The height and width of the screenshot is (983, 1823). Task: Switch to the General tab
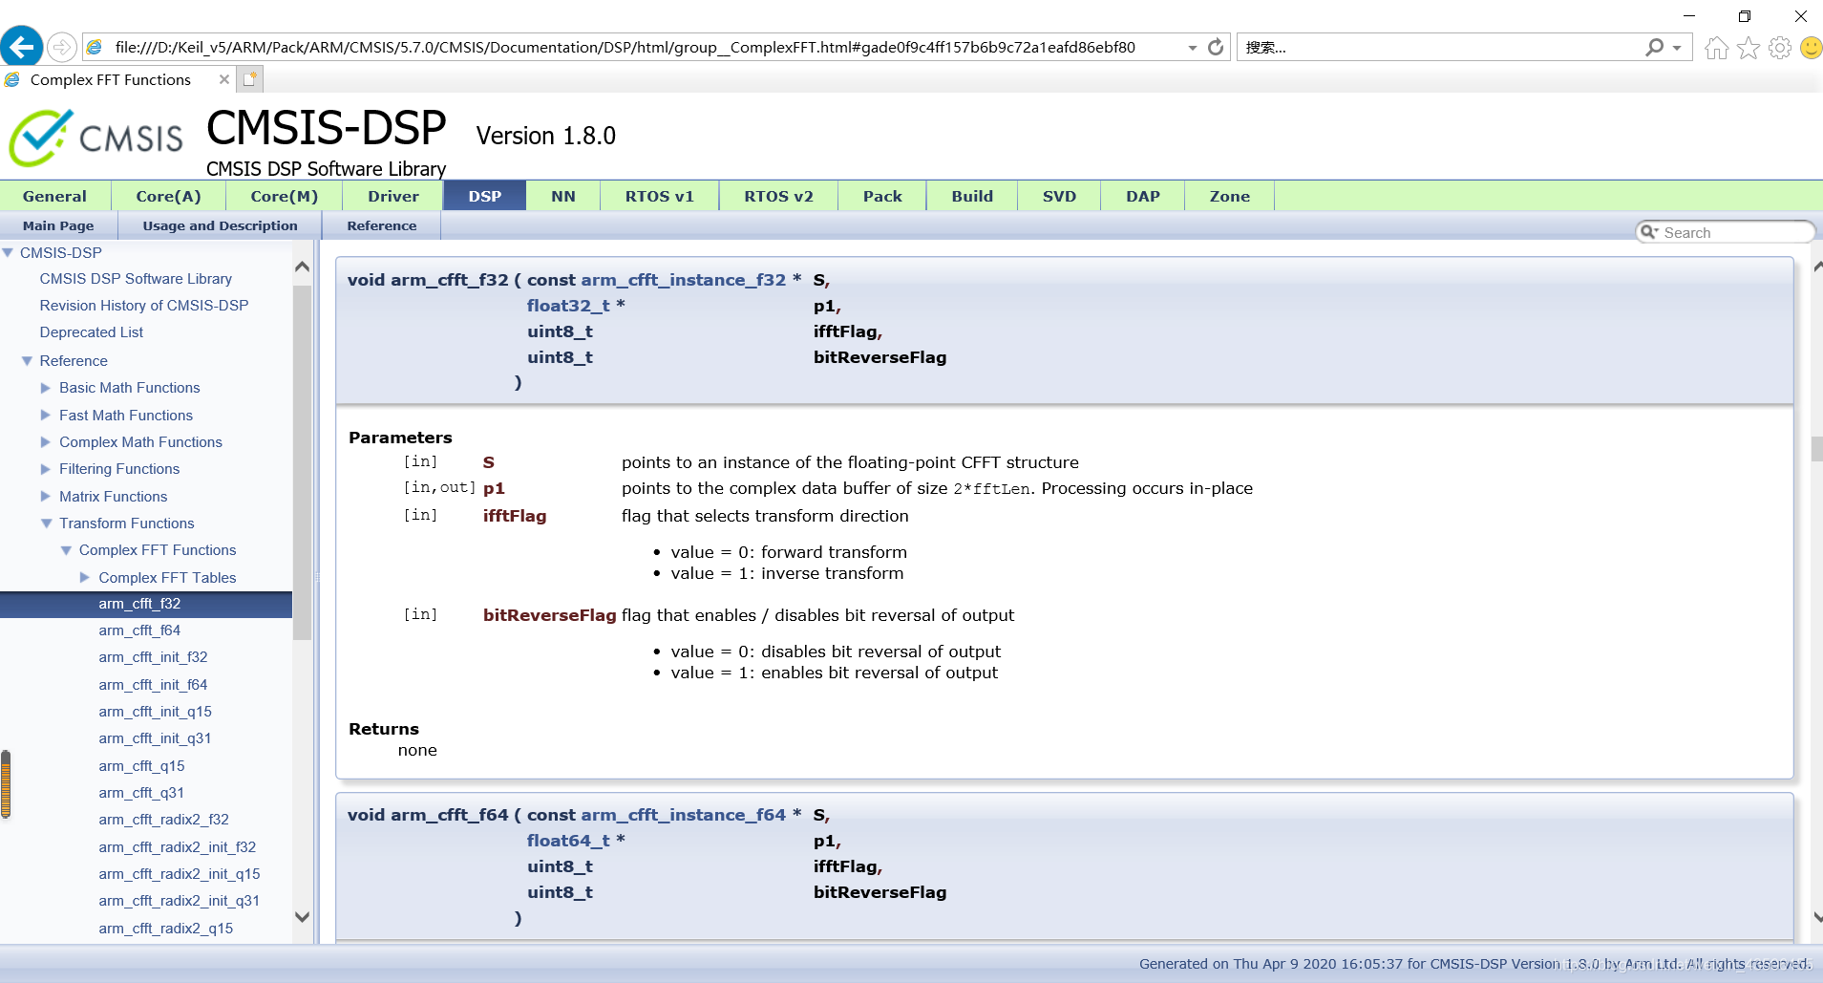point(54,196)
